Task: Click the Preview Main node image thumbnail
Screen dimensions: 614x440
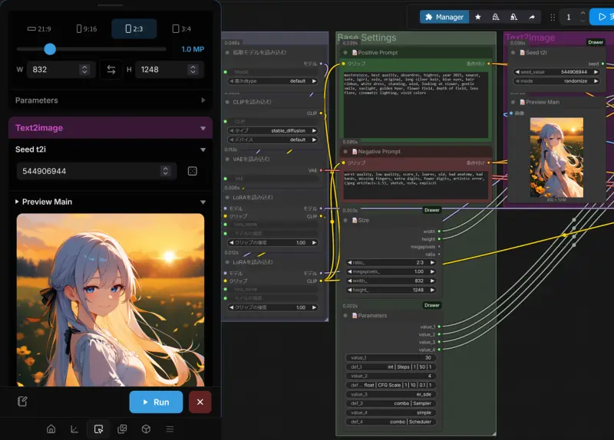Action: pos(556,158)
